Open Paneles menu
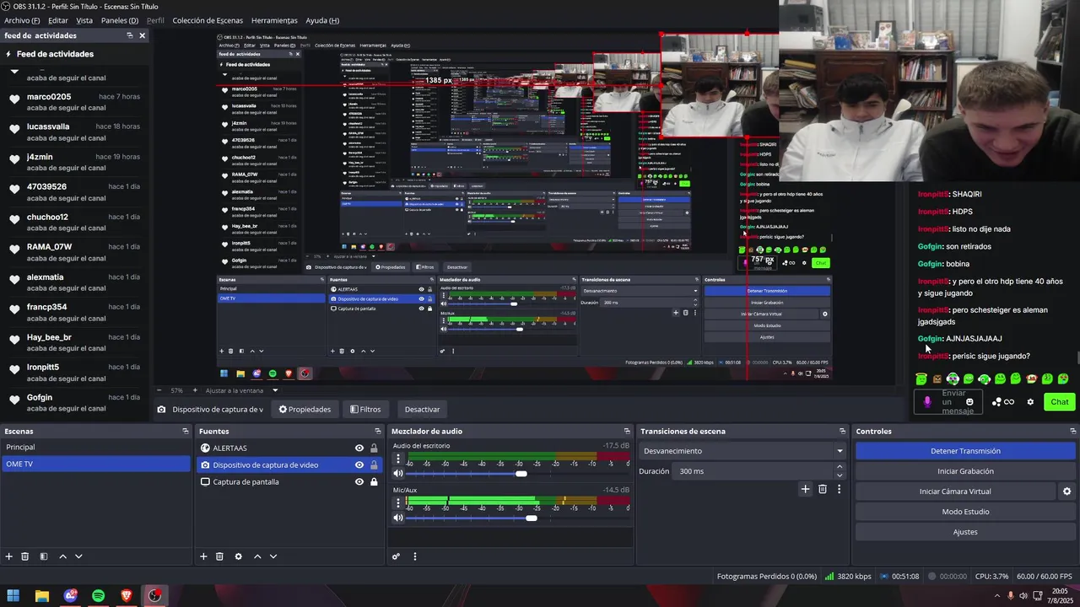This screenshot has width=1080, height=607. 120,20
